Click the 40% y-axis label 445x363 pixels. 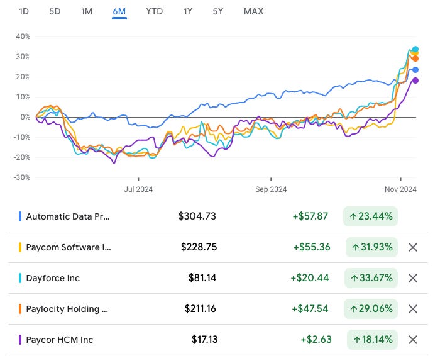23,36
